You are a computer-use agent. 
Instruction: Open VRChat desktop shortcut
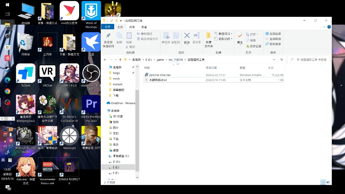tap(47, 75)
